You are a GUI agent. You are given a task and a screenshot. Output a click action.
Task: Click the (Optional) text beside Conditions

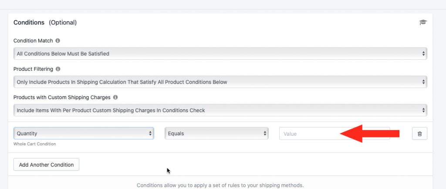pos(63,23)
